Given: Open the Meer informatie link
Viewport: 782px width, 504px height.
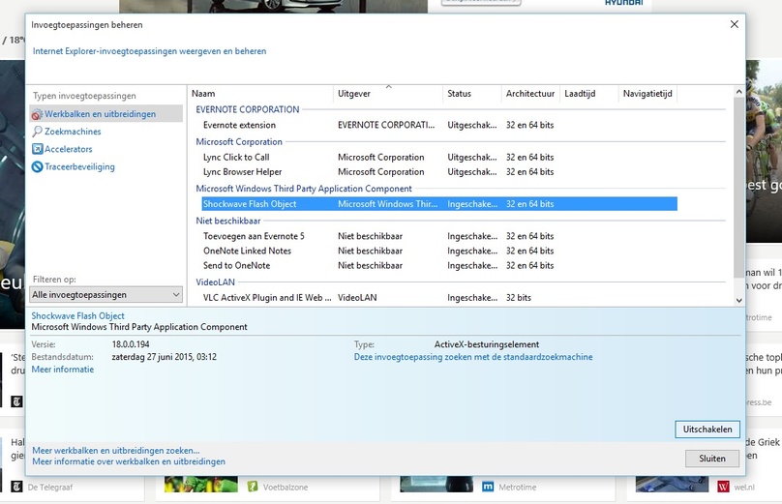Looking at the screenshot, I should 62,370.
